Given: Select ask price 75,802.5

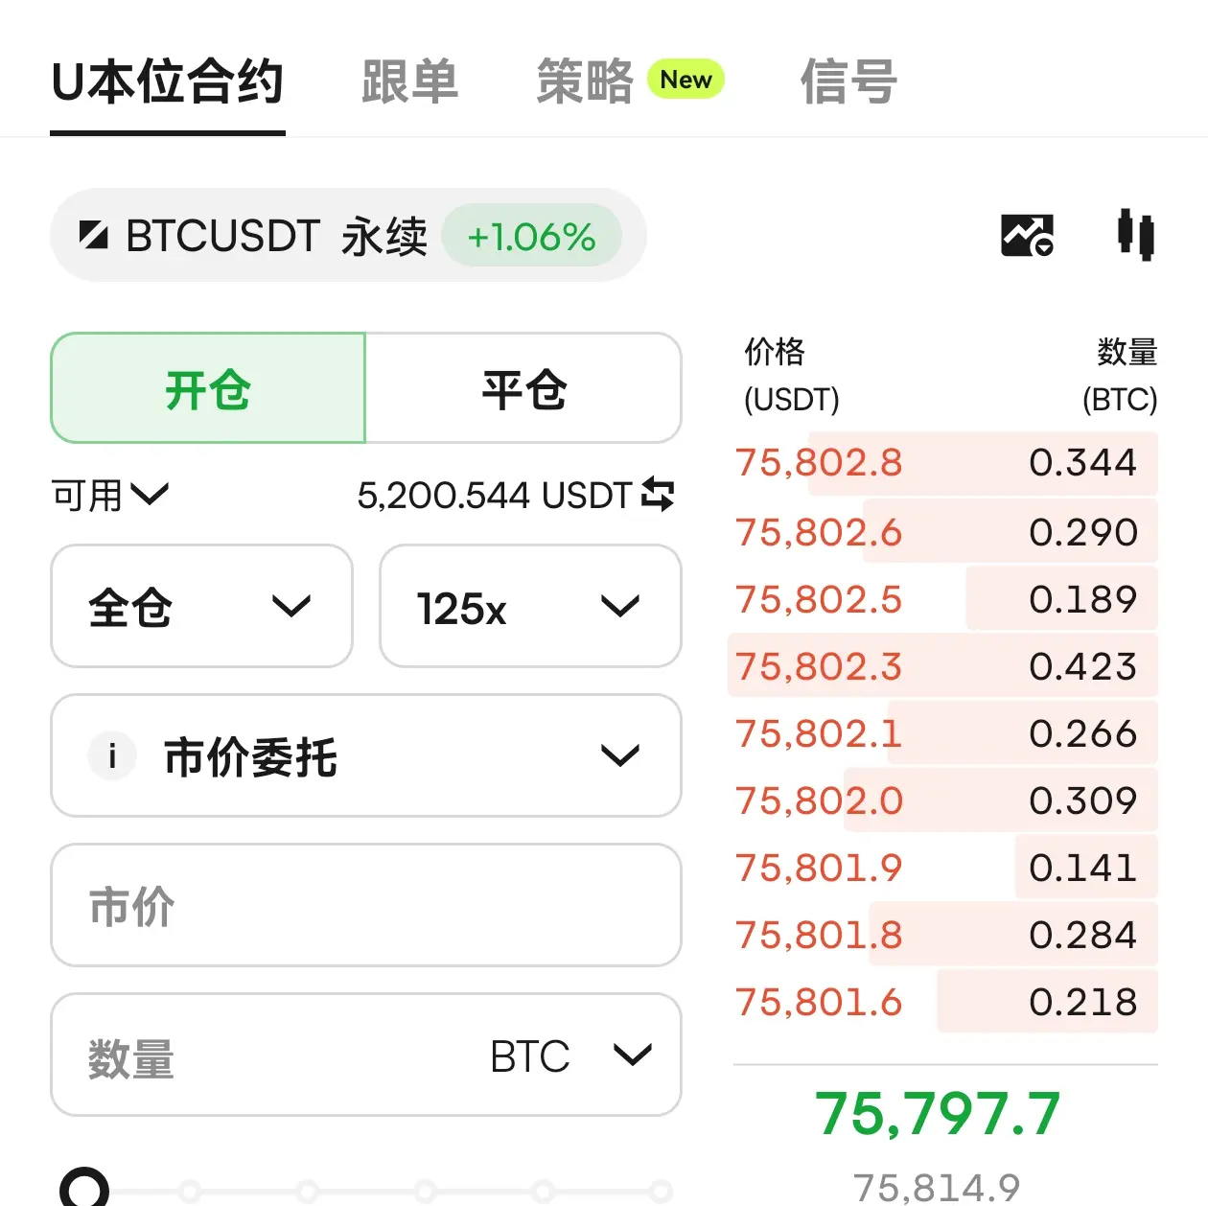Looking at the screenshot, I should pos(819,599).
